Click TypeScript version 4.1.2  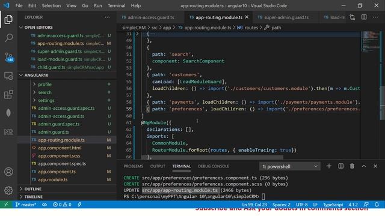click(353, 205)
